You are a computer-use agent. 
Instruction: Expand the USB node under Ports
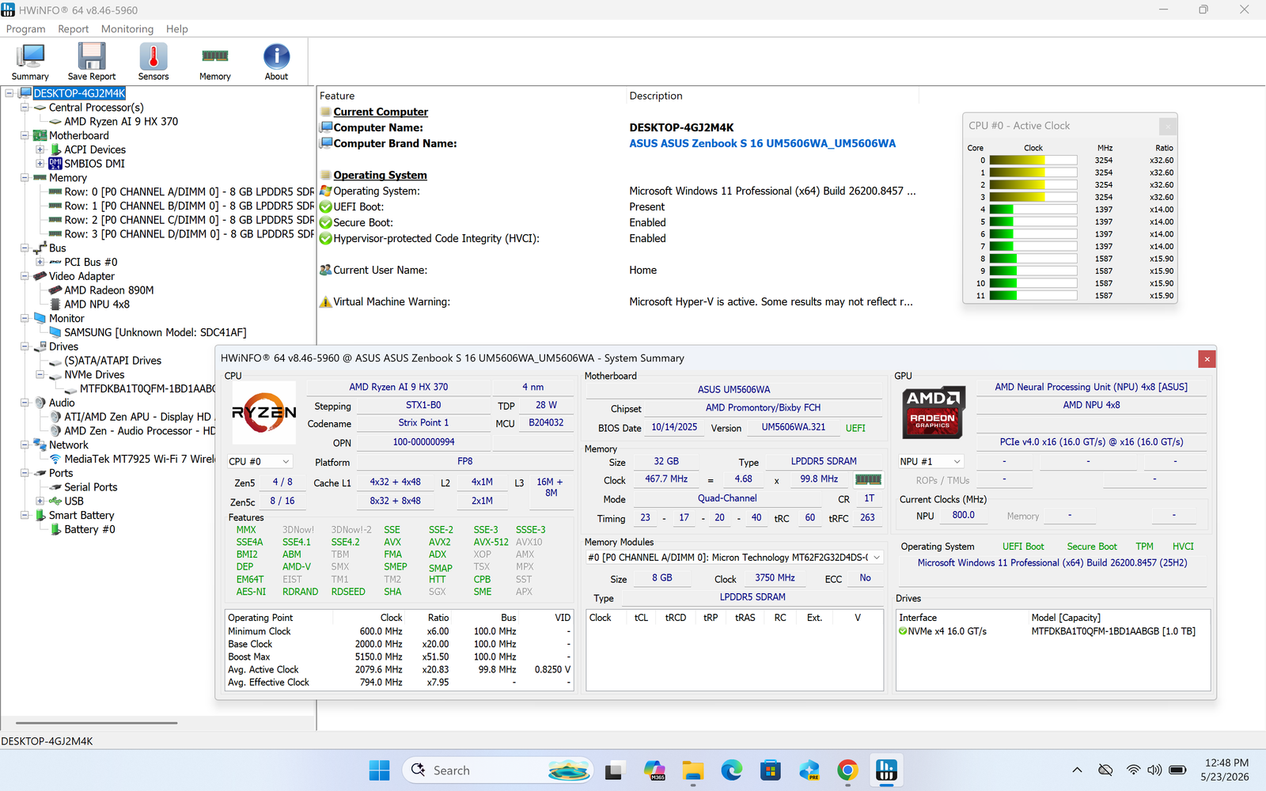click(40, 501)
